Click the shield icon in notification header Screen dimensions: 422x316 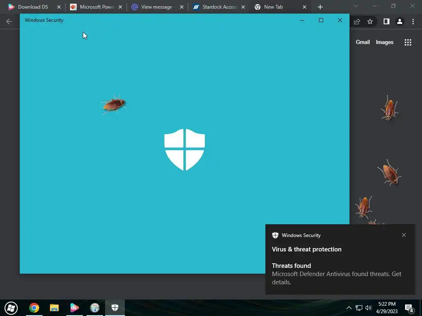(275, 235)
